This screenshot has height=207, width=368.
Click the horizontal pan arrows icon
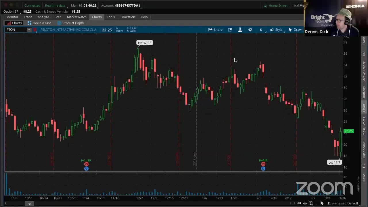pyautogui.click(x=299, y=203)
